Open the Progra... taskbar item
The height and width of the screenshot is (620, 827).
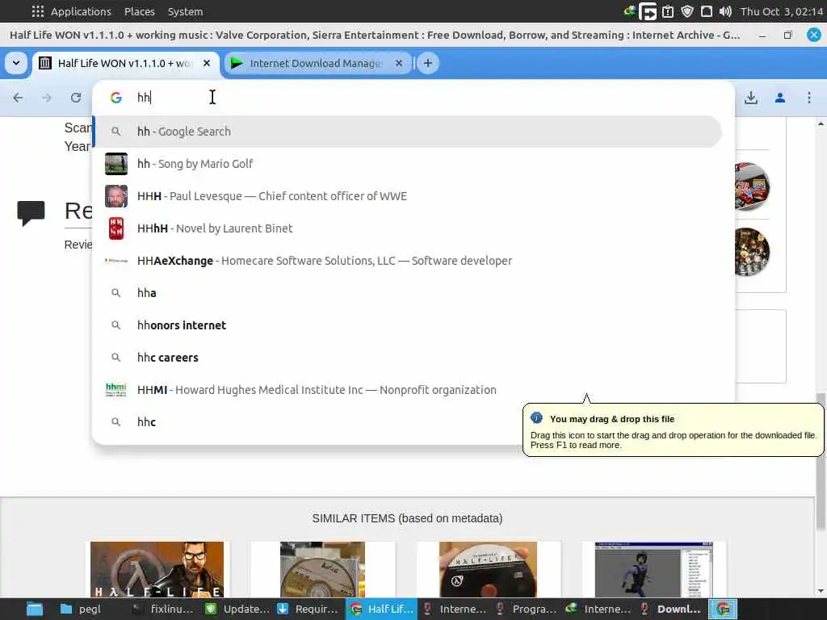pyautogui.click(x=527, y=609)
